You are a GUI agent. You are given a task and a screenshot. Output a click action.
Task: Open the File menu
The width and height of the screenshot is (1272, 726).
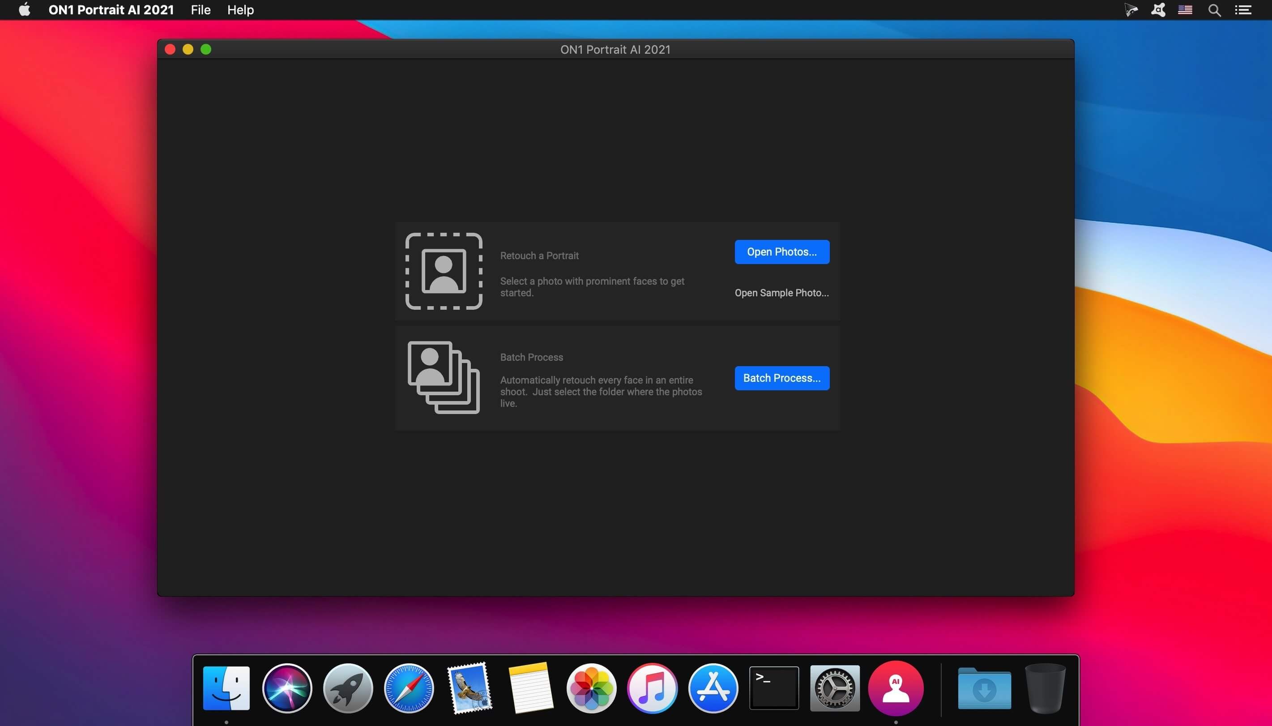point(201,10)
